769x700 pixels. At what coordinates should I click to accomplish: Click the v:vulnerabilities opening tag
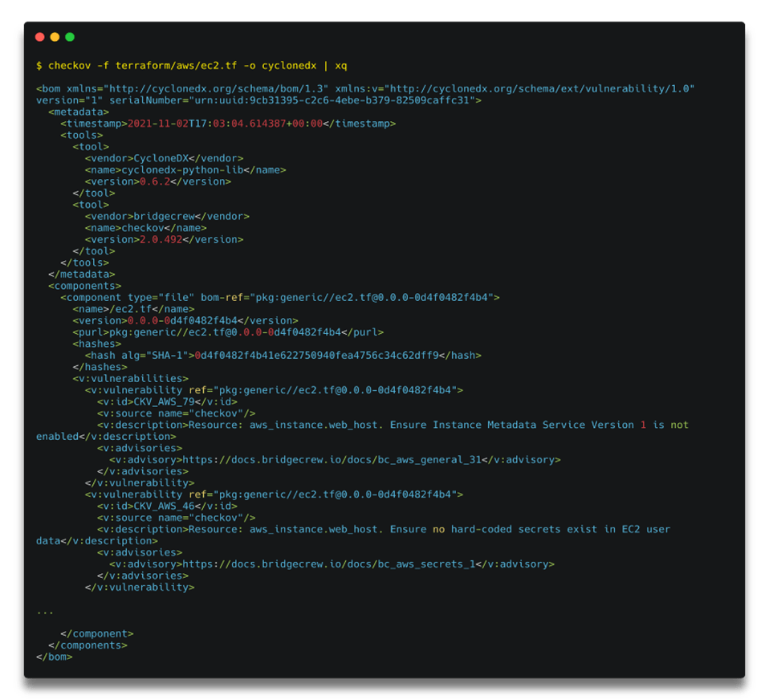(x=131, y=379)
